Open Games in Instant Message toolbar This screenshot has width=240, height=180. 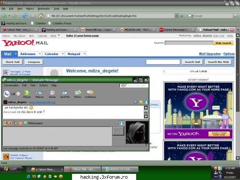pyautogui.click(x=52, y=94)
